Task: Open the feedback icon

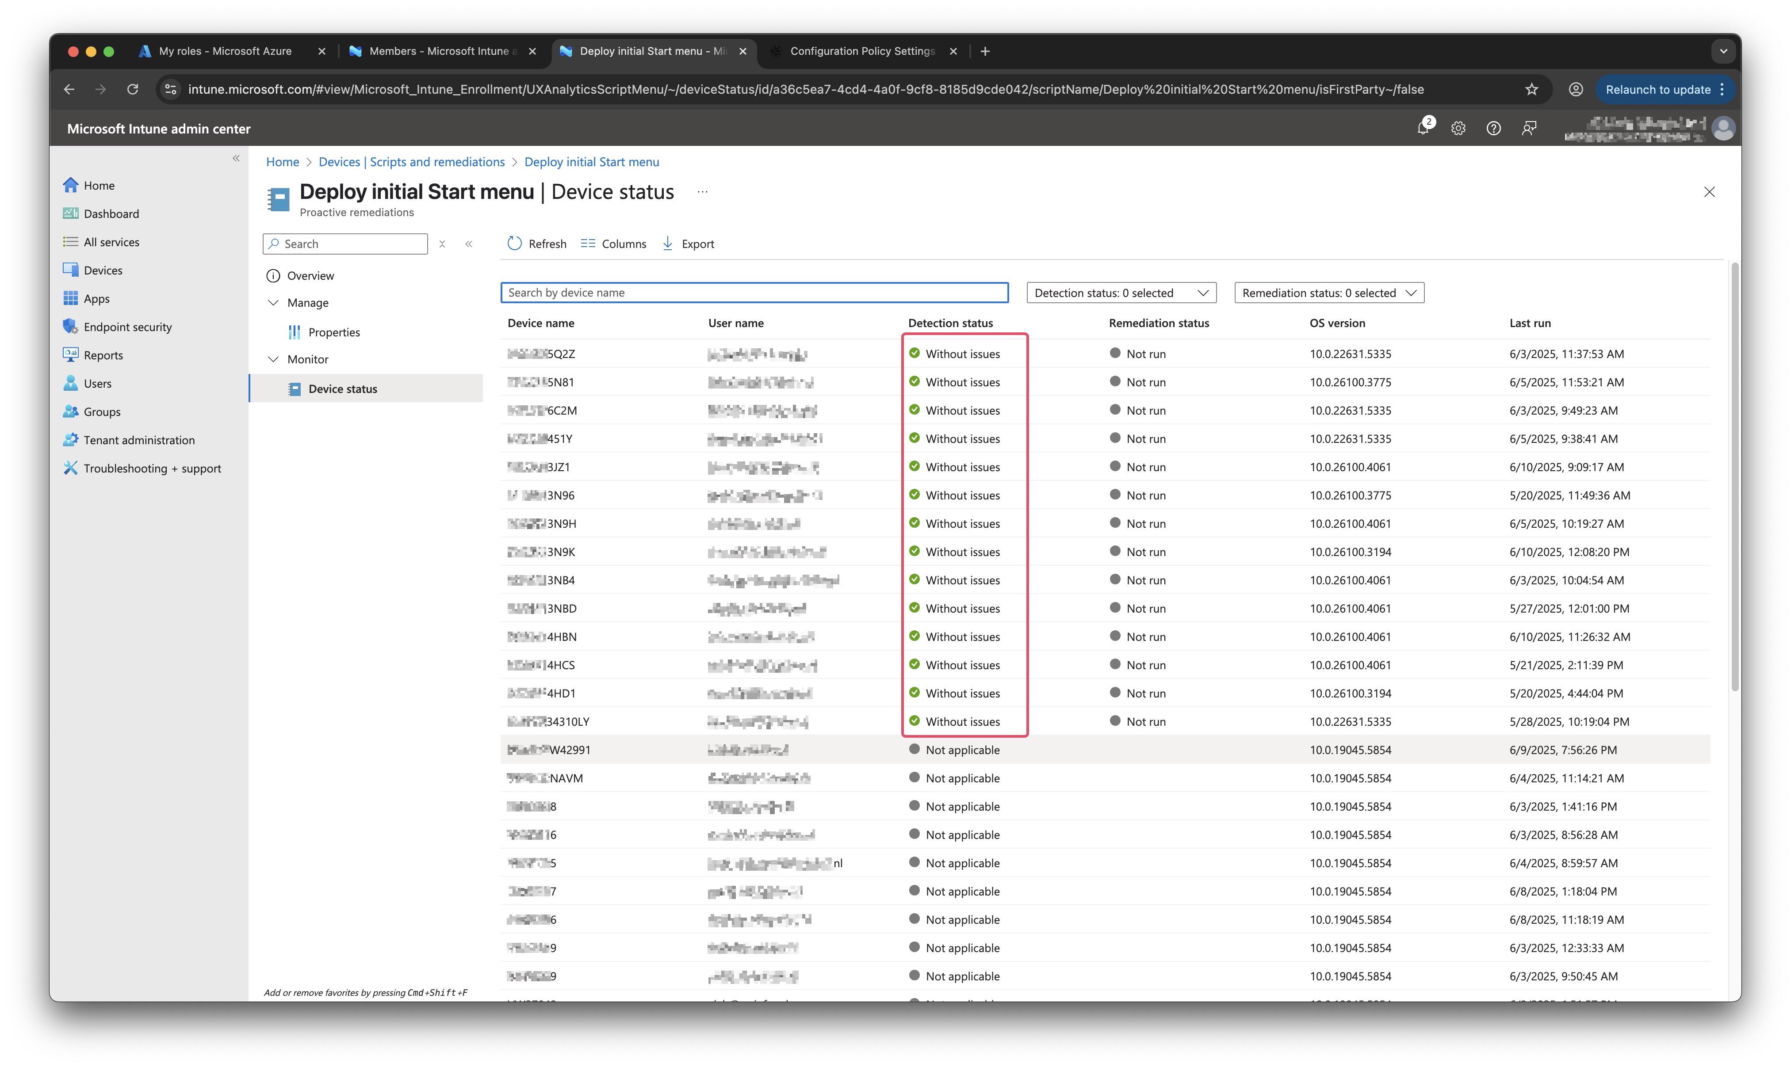Action: [1528, 129]
